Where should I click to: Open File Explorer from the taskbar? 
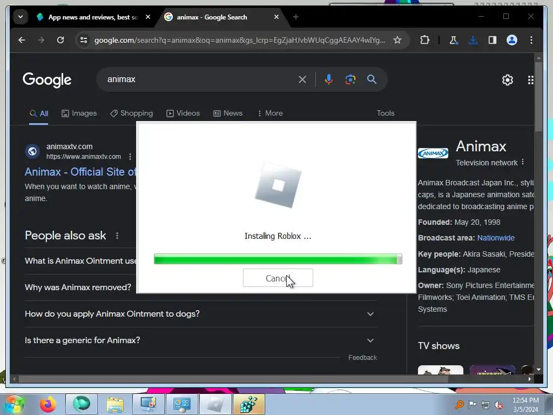[x=115, y=404]
